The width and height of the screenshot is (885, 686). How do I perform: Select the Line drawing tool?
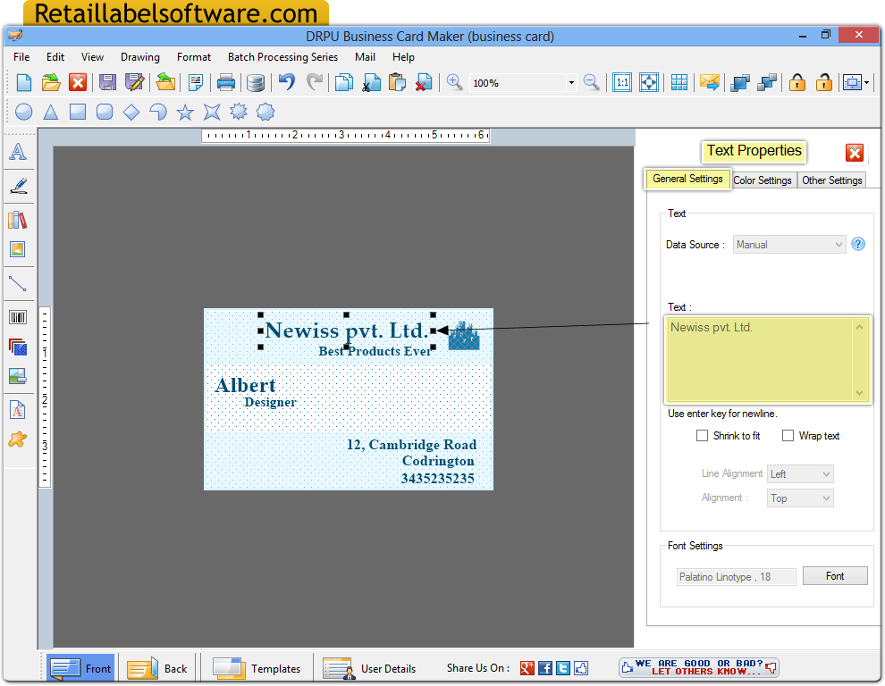19,283
